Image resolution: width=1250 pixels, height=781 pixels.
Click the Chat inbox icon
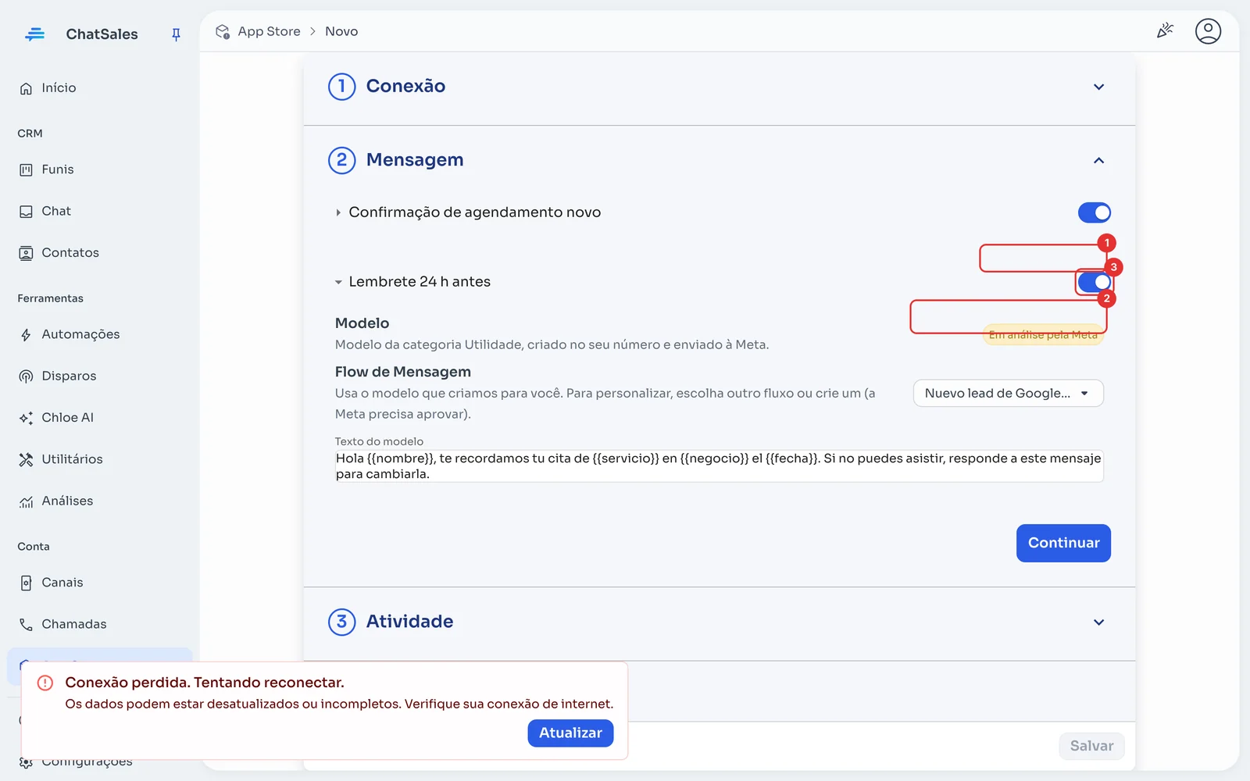pos(26,212)
